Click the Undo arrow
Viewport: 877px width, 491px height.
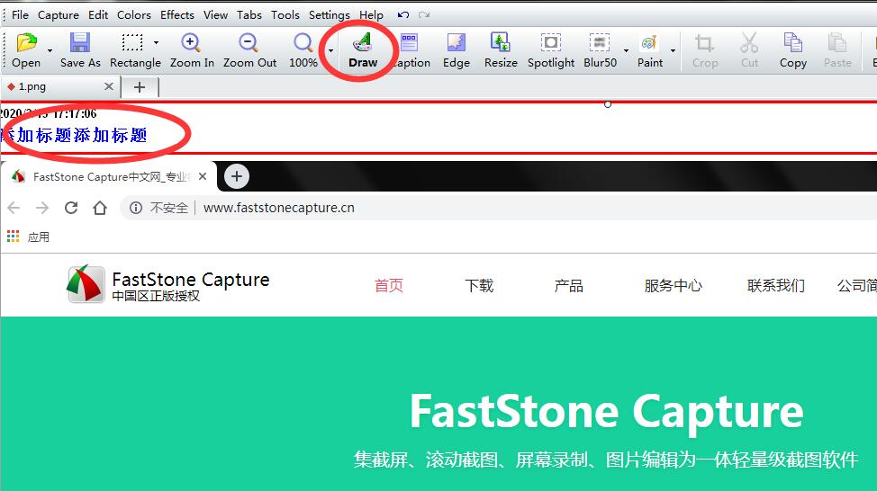point(403,15)
